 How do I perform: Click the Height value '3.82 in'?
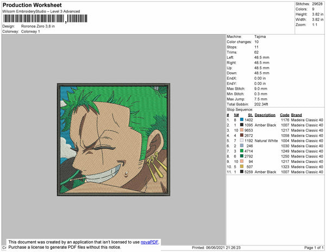click(x=318, y=14)
